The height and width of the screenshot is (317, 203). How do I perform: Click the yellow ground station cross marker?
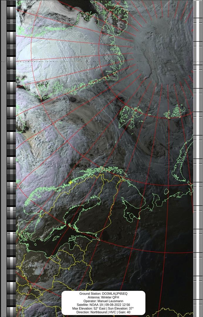click(x=70, y=183)
